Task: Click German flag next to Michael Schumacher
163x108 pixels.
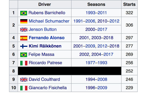Action: pos(24,21)
